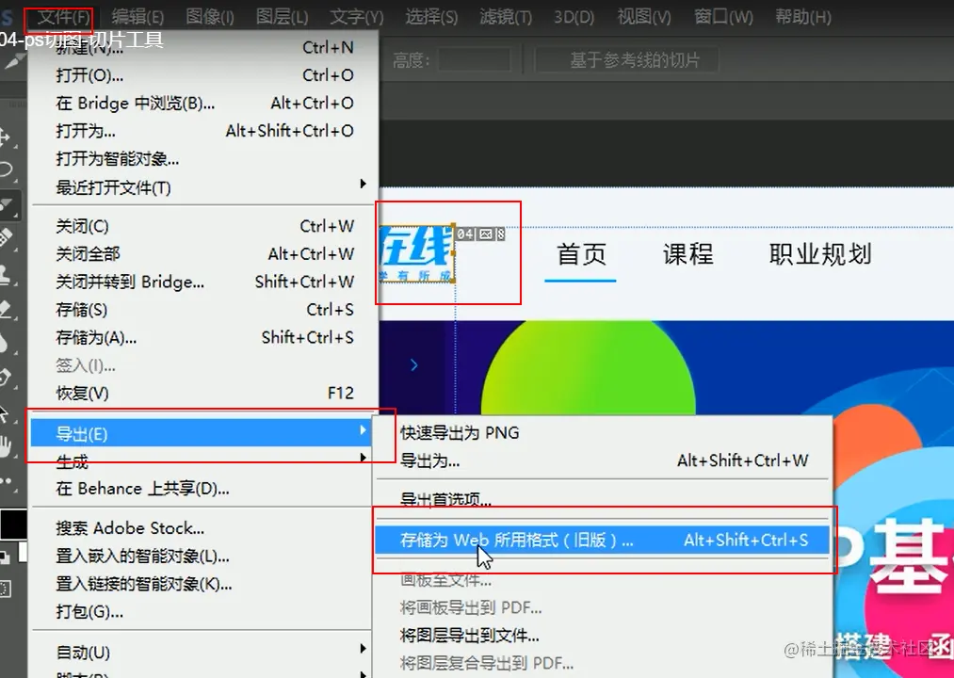Click the white background color swatch
954x678 pixels.
(24, 552)
